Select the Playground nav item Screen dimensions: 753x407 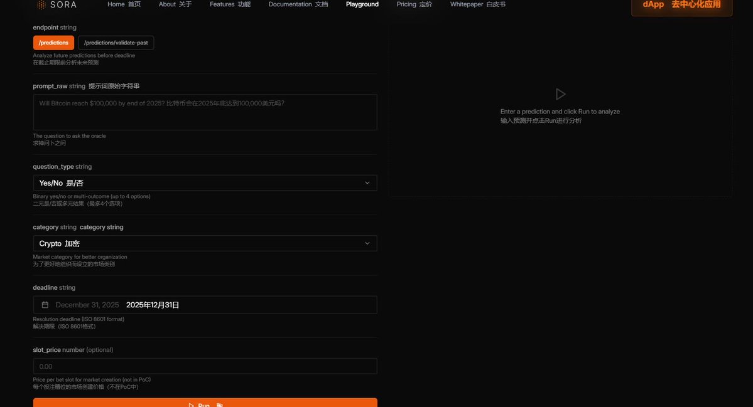pyautogui.click(x=362, y=4)
